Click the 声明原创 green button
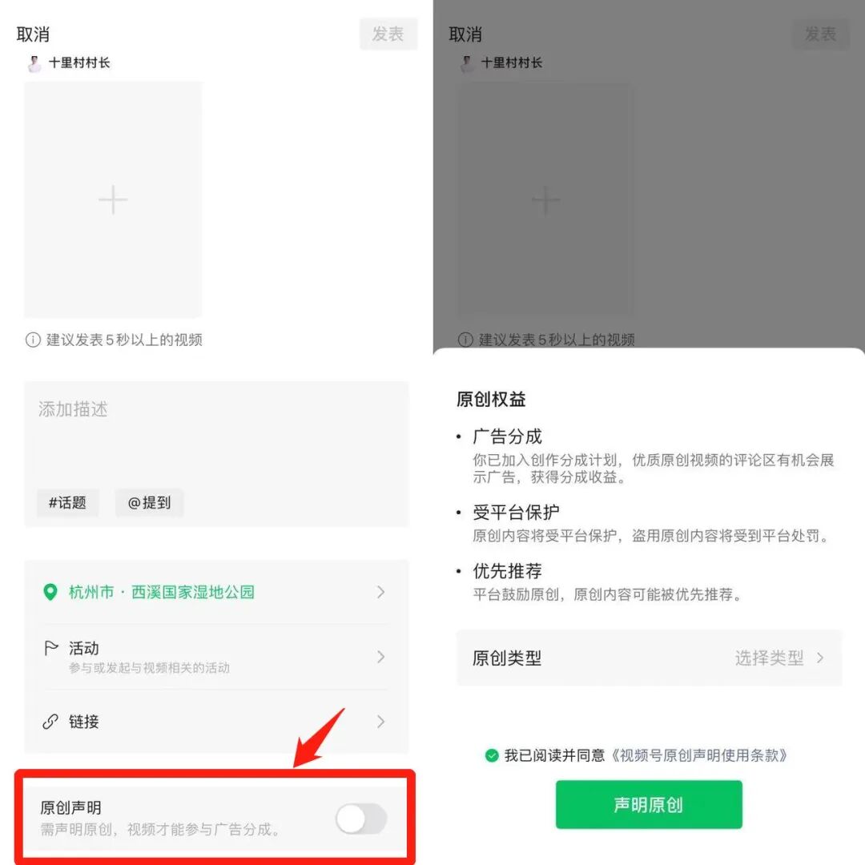Image resolution: width=865 pixels, height=865 pixels. click(x=649, y=804)
